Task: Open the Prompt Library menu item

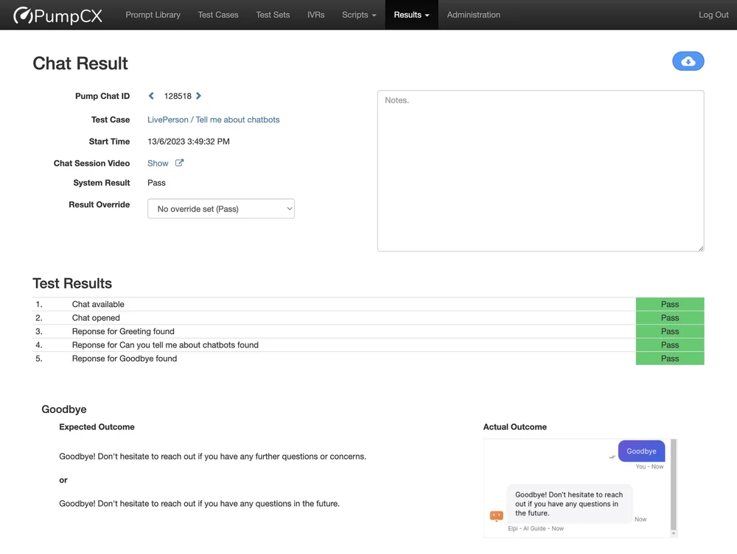Action: [x=153, y=15]
